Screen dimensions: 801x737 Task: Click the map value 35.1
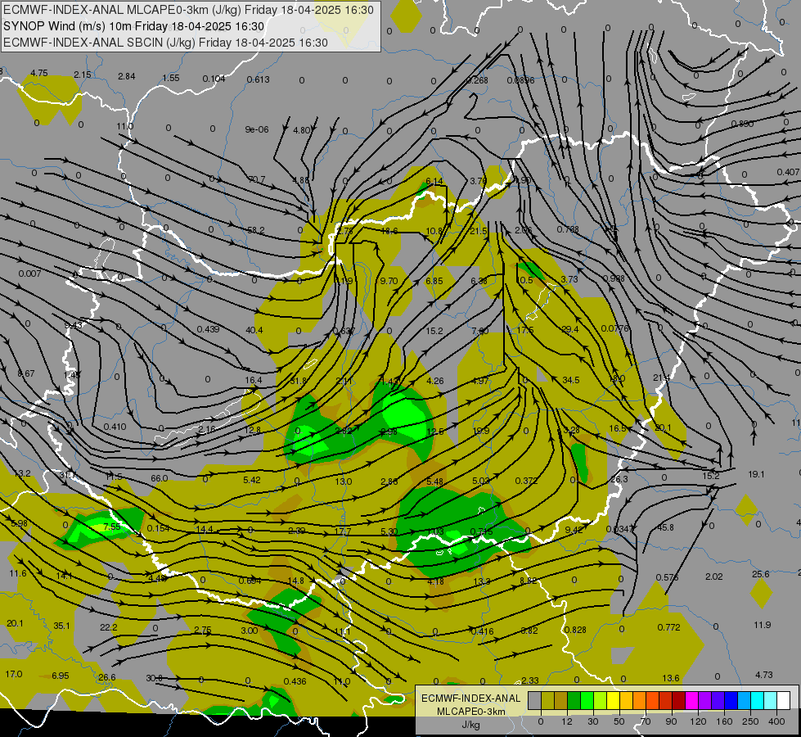(x=61, y=626)
